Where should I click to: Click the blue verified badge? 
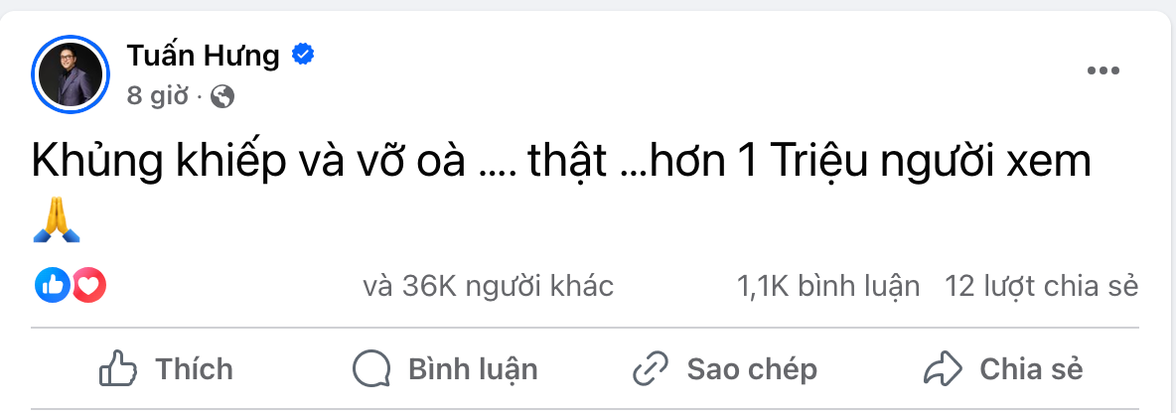tap(302, 57)
